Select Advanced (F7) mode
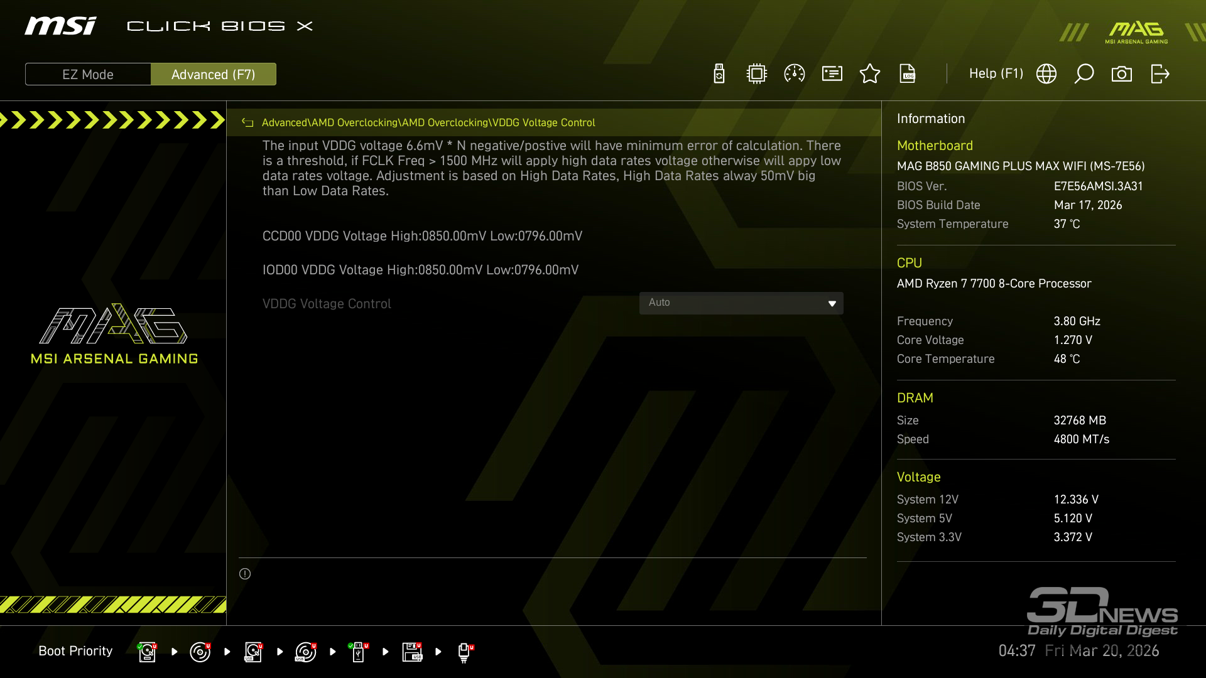The image size is (1206, 678). click(x=214, y=74)
